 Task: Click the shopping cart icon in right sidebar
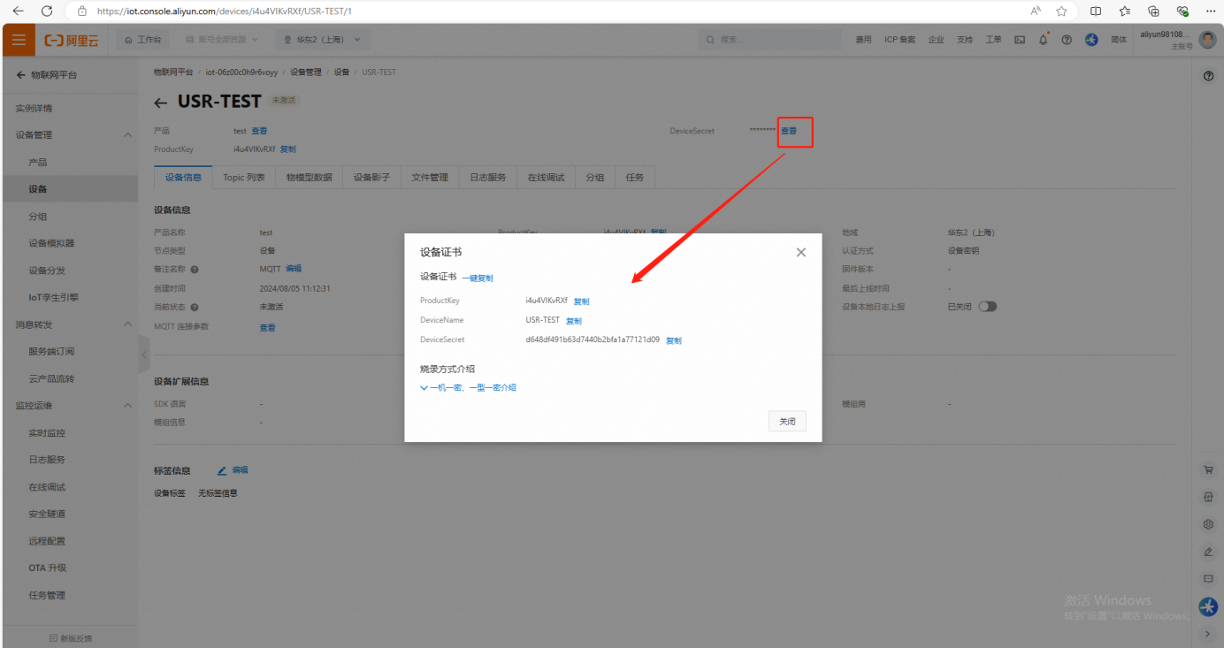[1208, 469]
